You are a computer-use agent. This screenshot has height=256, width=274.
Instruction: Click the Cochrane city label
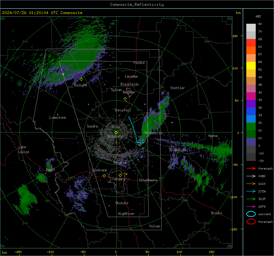tap(100, 170)
